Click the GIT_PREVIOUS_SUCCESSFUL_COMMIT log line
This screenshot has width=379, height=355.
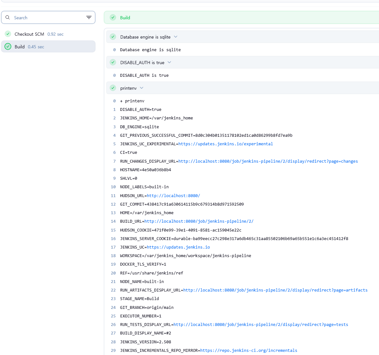(x=206, y=135)
